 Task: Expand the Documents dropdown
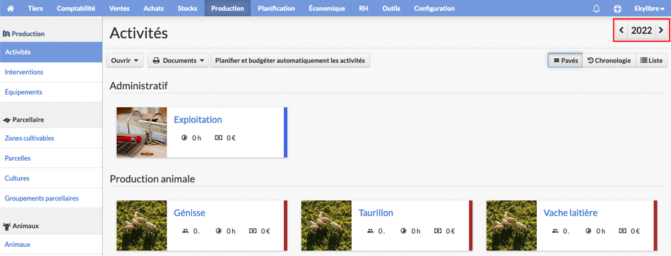point(178,61)
